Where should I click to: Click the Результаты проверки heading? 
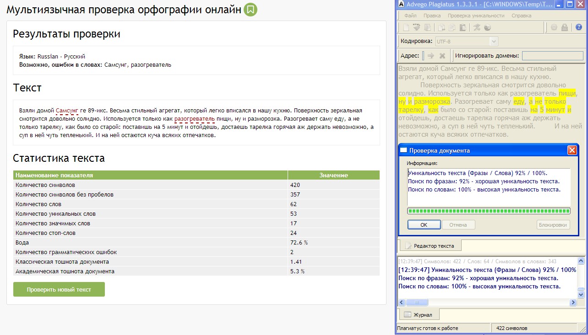click(x=67, y=34)
